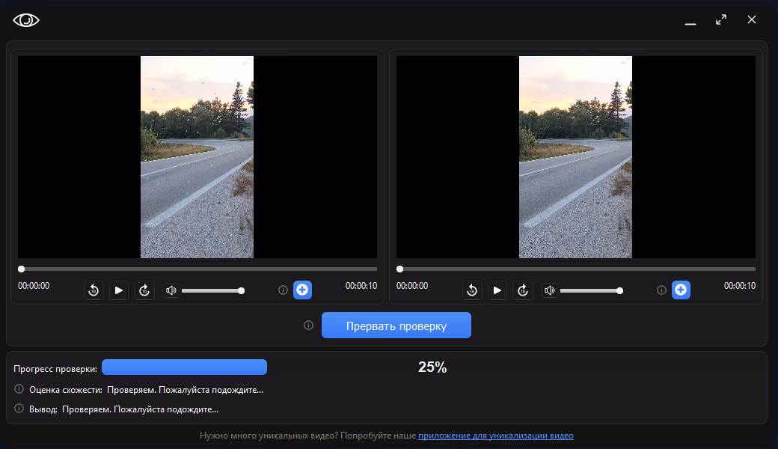778x449 pixels.
Task: Skip forward 10 seconds in left video
Action: coord(144,290)
